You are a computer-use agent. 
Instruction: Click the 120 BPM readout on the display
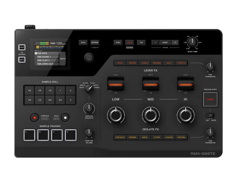pos(61,43)
